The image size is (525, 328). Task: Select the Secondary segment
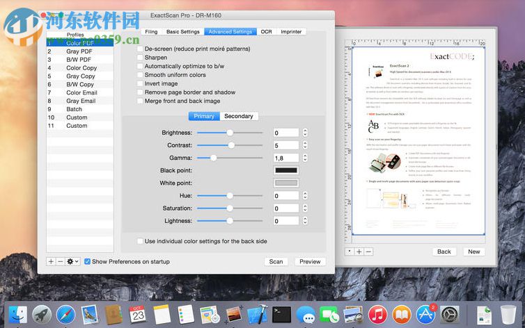[x=239, y=116]
